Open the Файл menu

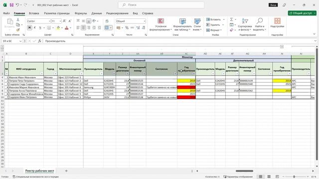(x=6, y=13)
